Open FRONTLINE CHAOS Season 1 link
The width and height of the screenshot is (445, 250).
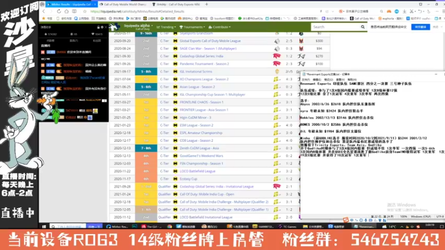(x=201, y=102)
